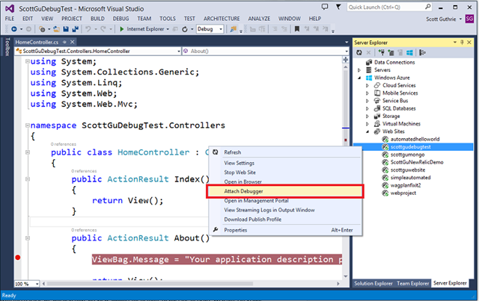The height and width of the screenshot is (301, 479).
Task: Open the Toolbox side tab
Action: point(7,46)
